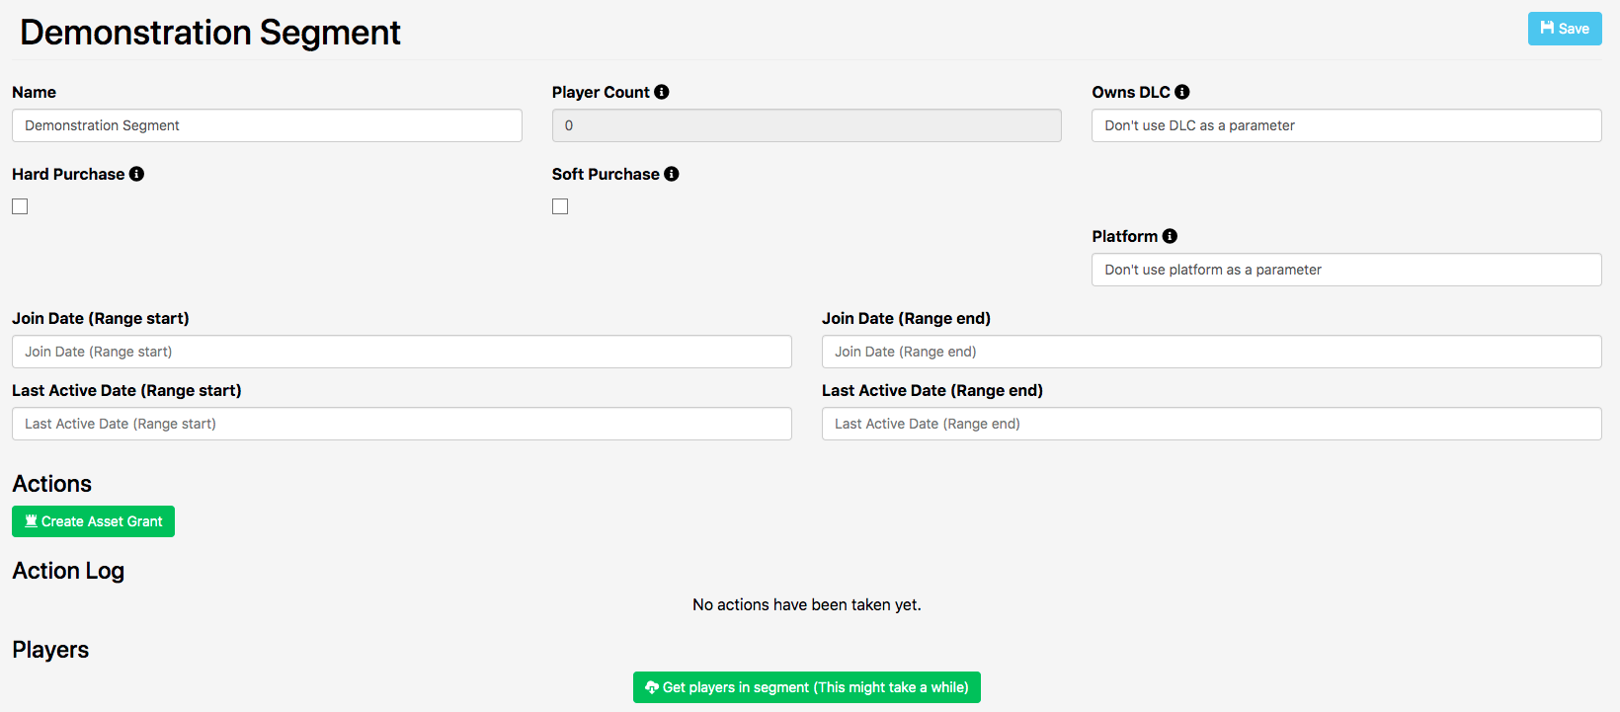Click the Players section heading
The image size is (1620, 712).
(50, 650)
